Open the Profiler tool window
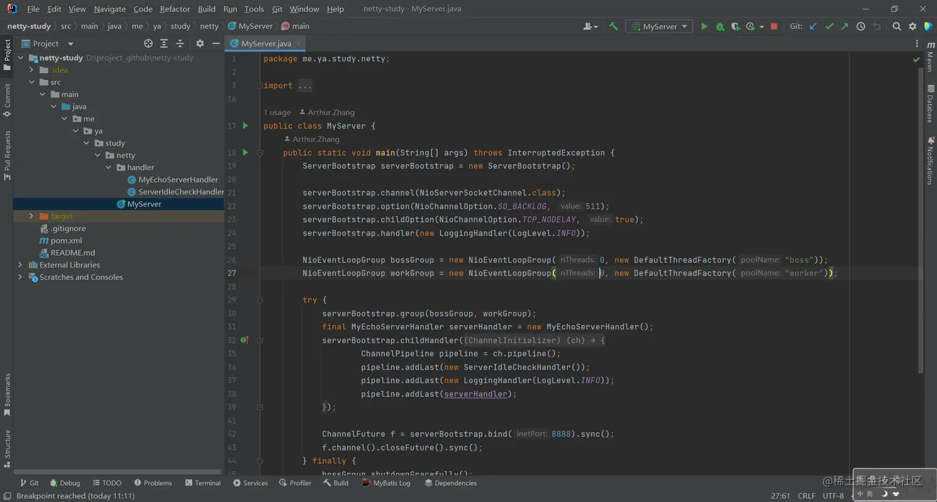The height and width of the screenshot is (502, 937). coord(295,483)
